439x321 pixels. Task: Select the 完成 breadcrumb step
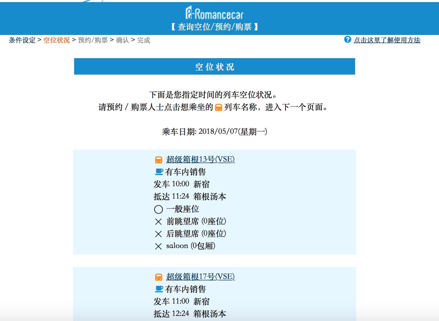click(144, 40)
